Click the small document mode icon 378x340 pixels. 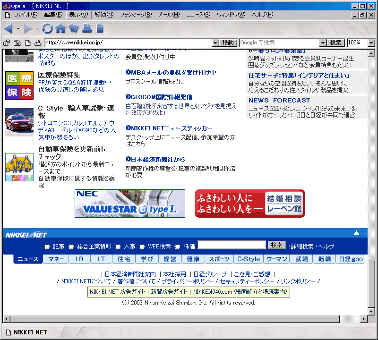click(28, 43)
